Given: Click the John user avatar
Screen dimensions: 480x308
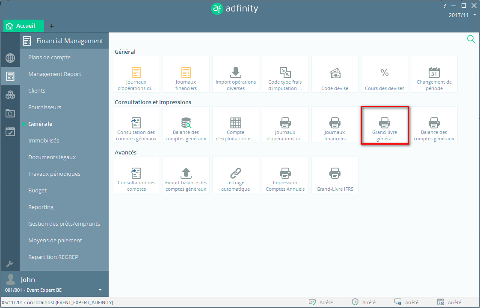Looking at the screenshot, I should (11, 279).
